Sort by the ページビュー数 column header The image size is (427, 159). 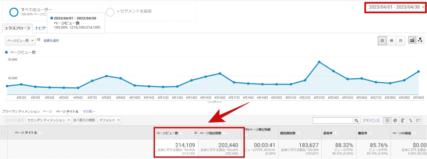167,133
